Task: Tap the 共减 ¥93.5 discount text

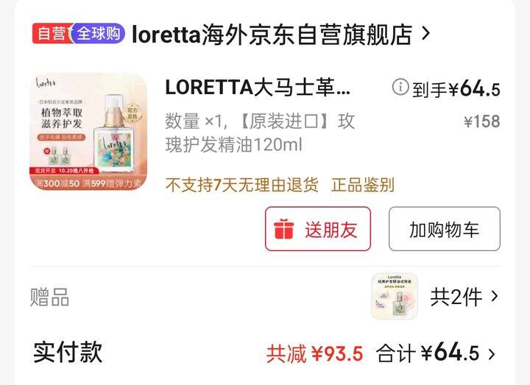Action: pos(315,354)
